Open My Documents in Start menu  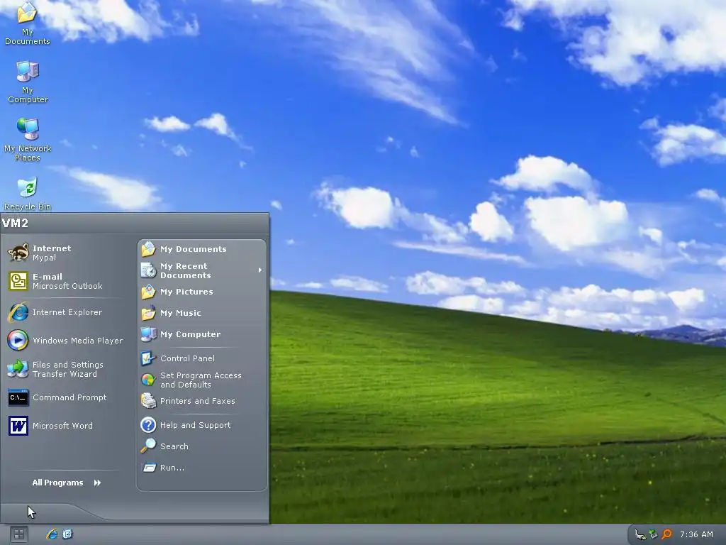click(x=202, y=249)
